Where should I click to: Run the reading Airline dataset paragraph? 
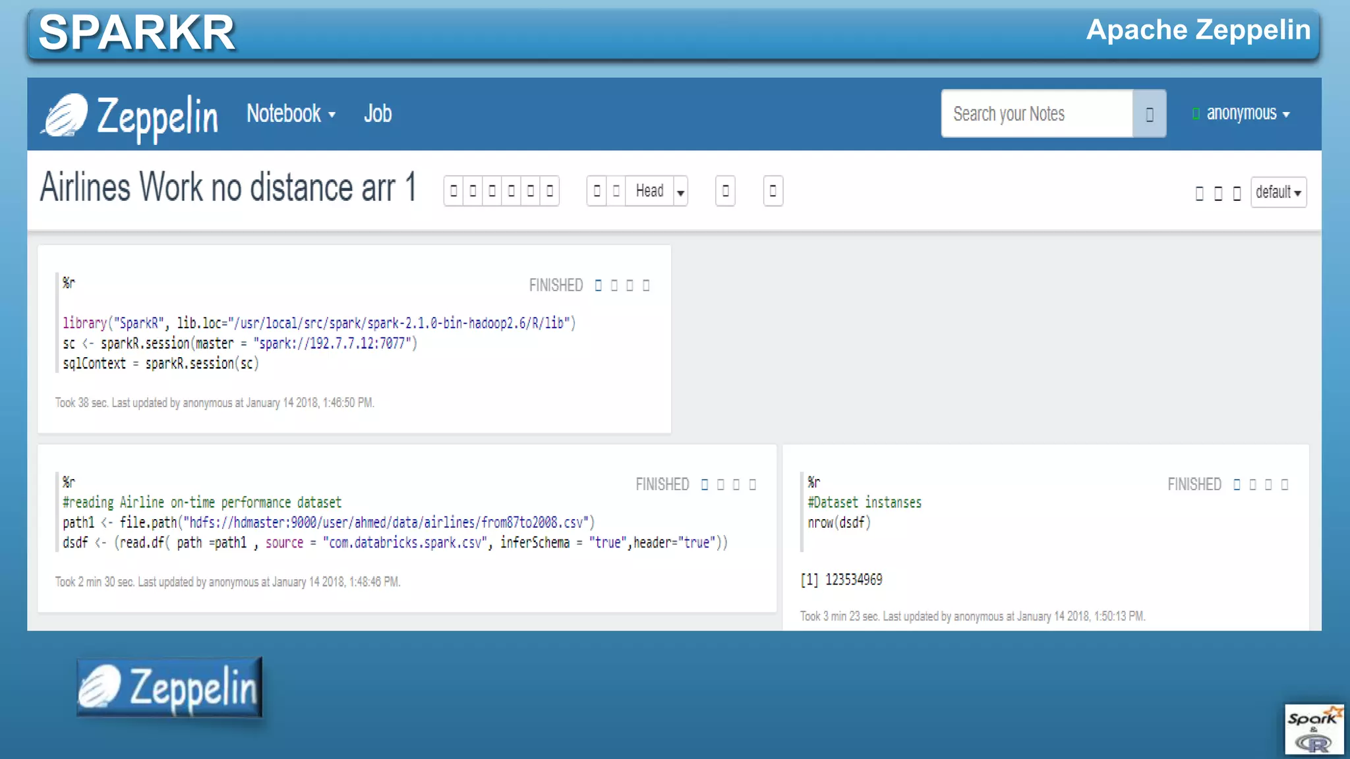(705, 485)
